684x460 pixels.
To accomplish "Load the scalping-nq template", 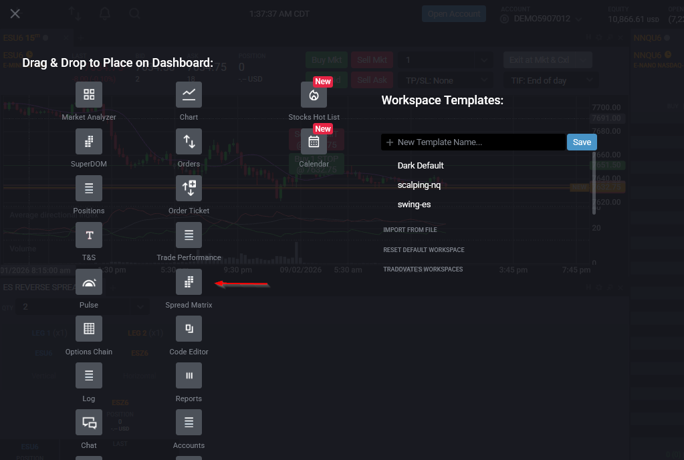I will 419,185.
